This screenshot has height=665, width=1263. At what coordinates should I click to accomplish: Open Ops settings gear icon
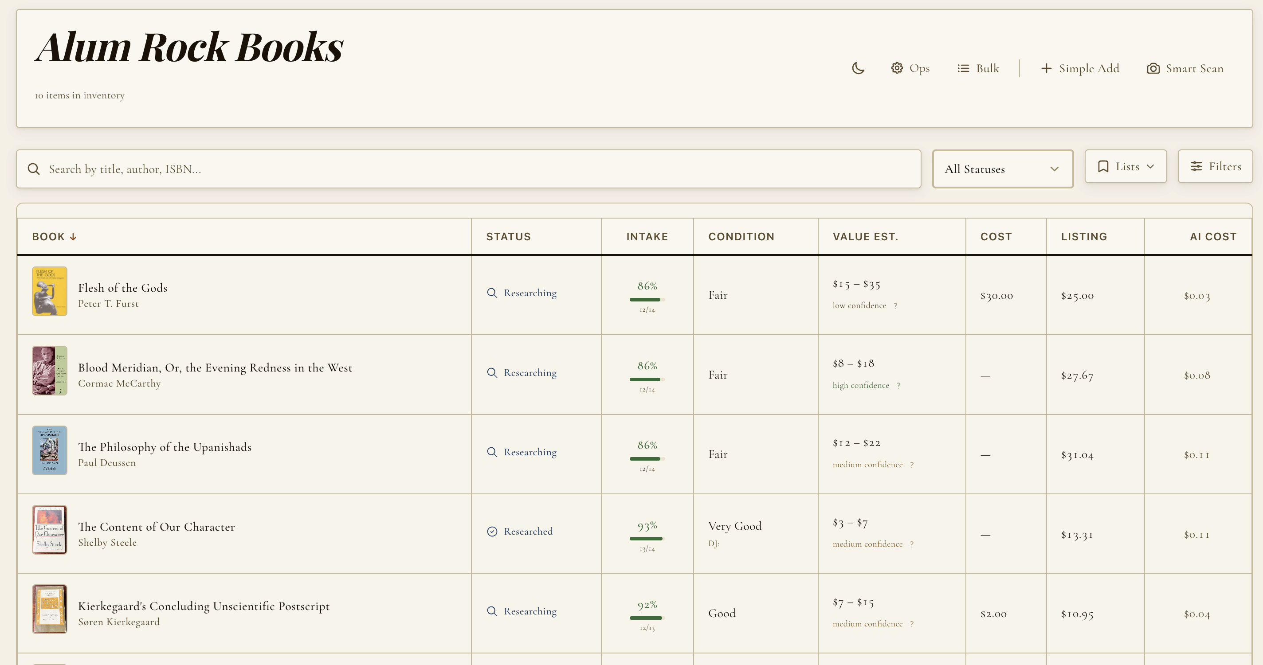pyautogui.click(x=897, y=68)
